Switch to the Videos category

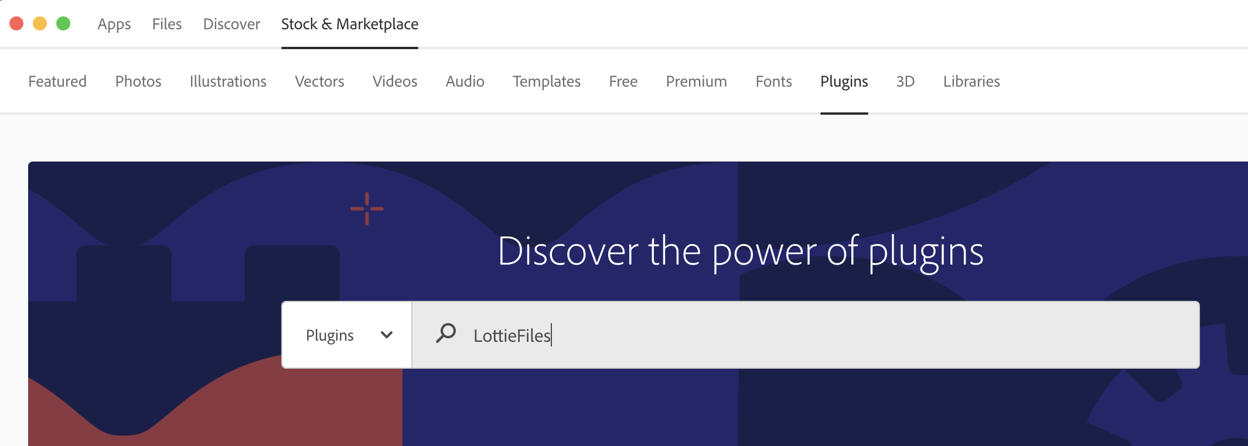(395, 81)
